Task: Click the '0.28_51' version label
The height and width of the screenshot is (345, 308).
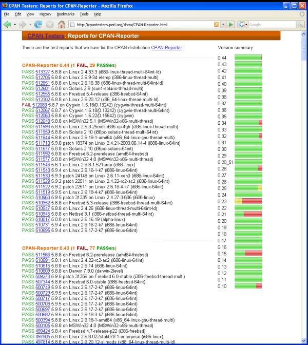Action: [x=225, y=162]
